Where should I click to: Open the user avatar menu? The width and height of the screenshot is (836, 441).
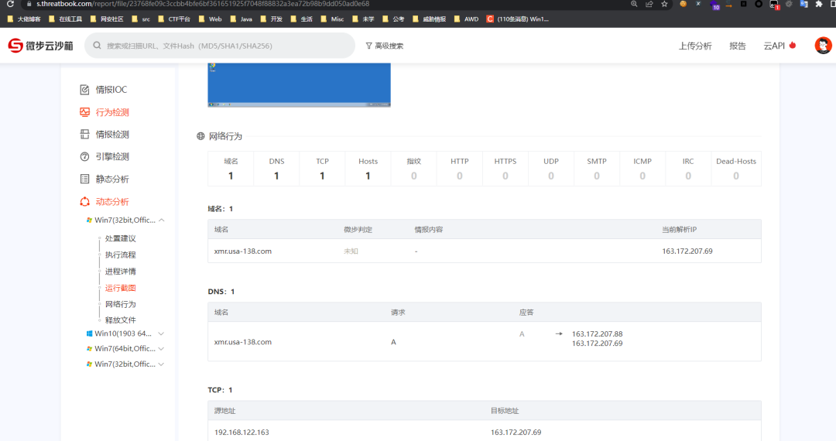(x=823, y=46)
